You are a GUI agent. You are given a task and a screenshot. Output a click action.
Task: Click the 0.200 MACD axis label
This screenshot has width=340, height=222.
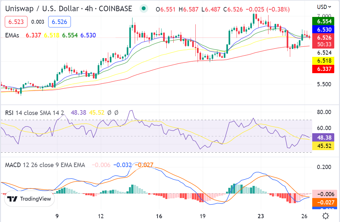pyautogui.click(x=324, y=167)
